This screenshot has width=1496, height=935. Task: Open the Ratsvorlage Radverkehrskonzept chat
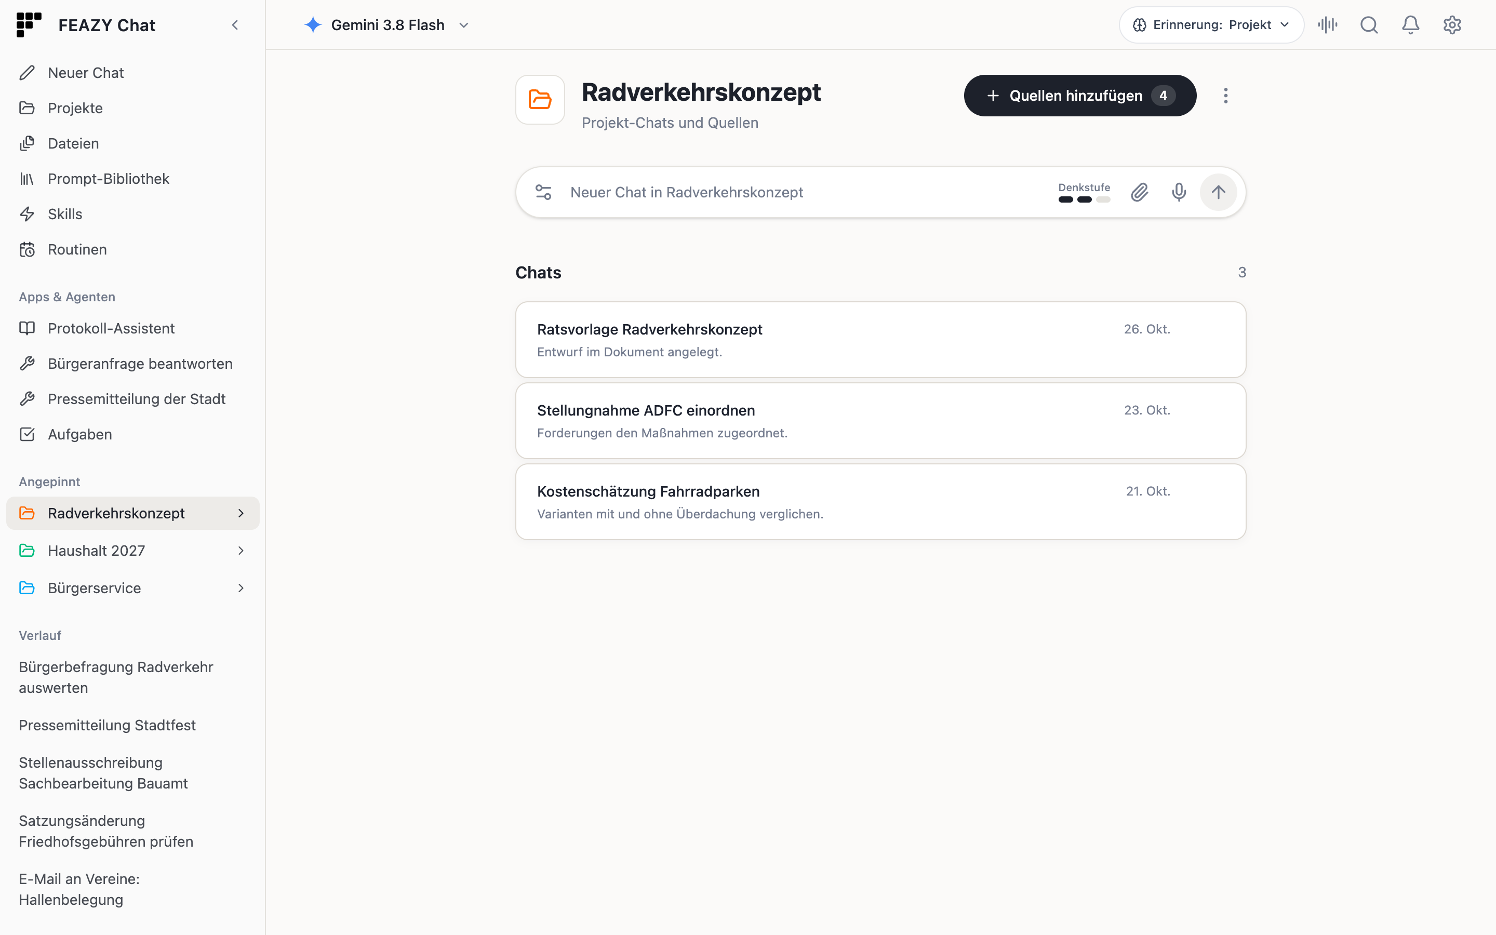pyautogui.click(x=880, y=340)
